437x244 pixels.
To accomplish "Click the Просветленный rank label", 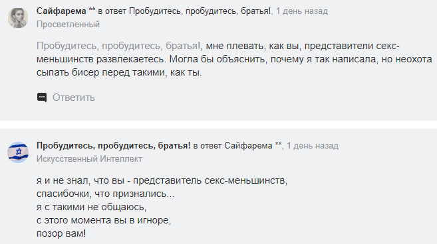I will point(68,25).
